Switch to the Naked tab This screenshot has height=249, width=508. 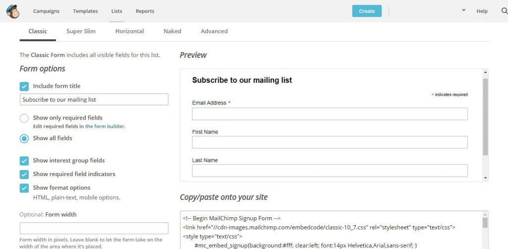coord(172,31)
